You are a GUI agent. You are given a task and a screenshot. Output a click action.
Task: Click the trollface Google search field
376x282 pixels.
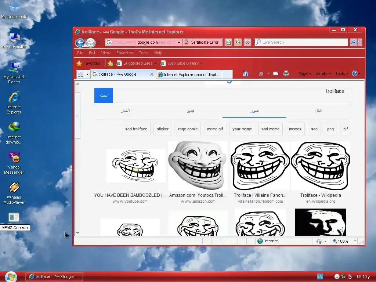pyautogui.click(x=232, y=95)
